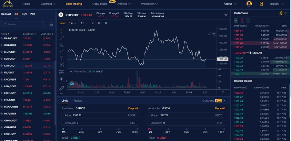Open Contract 80X link

point(214,101)
